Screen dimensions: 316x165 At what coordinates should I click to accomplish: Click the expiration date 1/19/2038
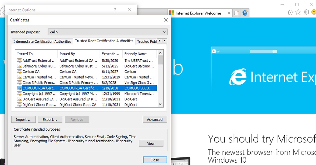(110, 88)
